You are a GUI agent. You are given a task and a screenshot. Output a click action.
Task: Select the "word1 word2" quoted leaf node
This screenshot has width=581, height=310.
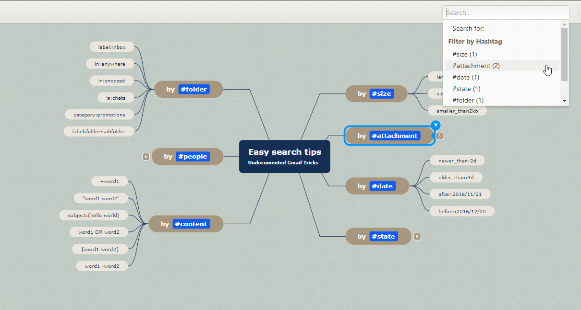pyautogui.click(x=101, y=198)
